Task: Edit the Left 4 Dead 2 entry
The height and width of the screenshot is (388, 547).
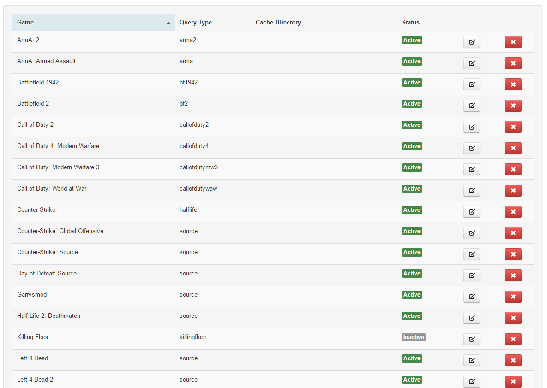Action: coord(472,382)
